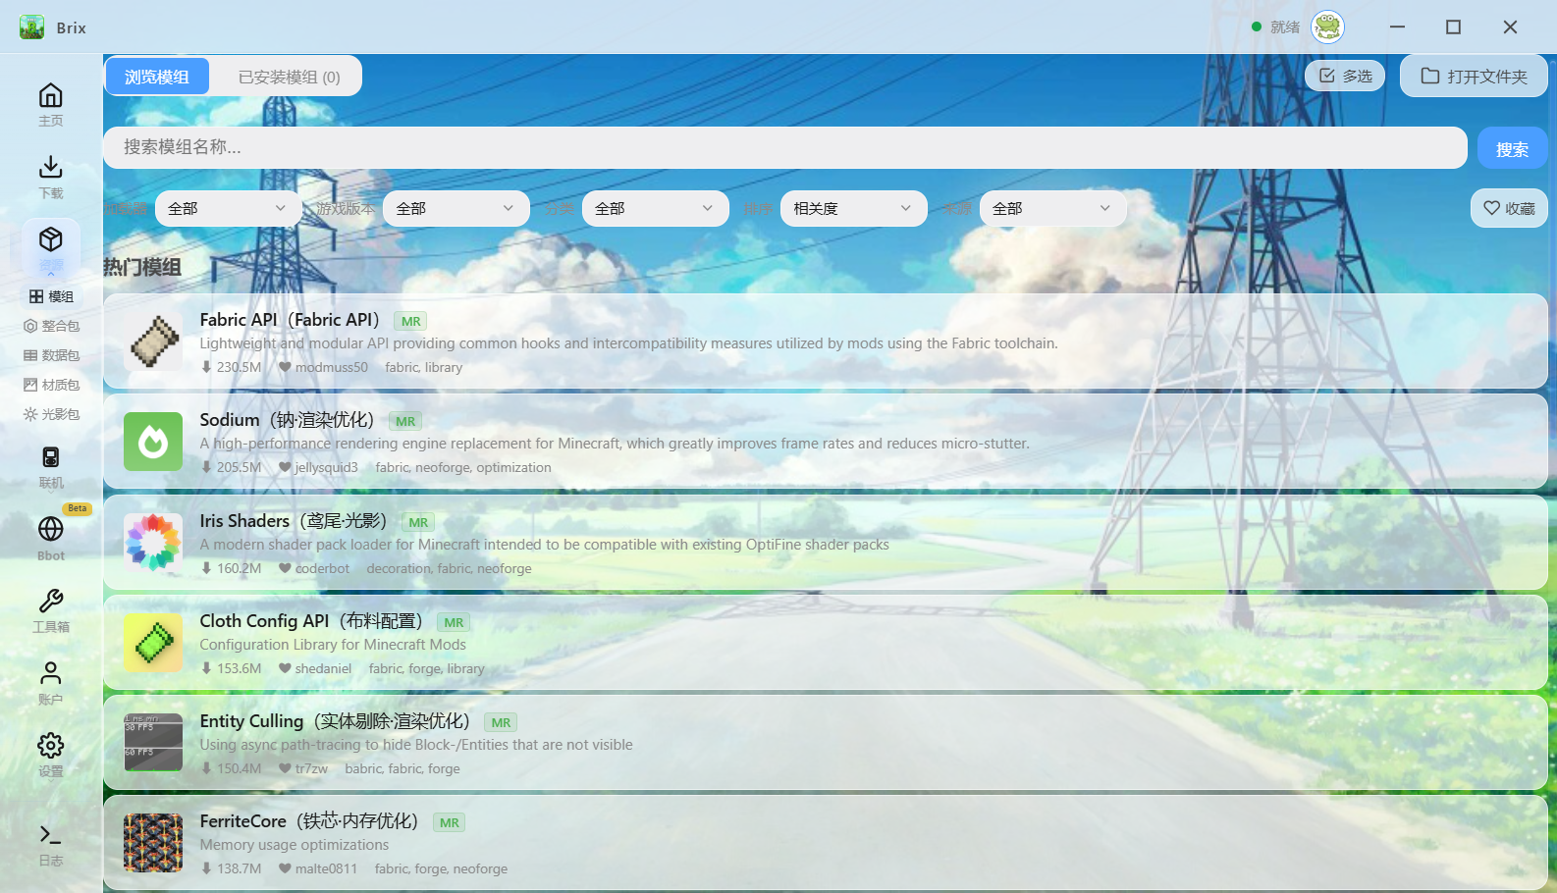
Task: Switch to 整合包 modpacks
Action: pyautogui.click(x=51, y=326)
